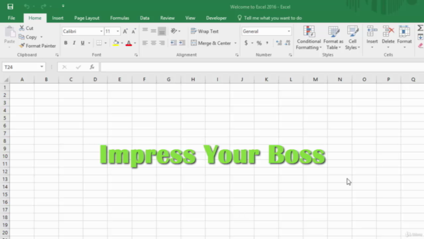Toggle Wrap Text
Viewport: 424px width, 239px height.
pyautogui.click(x=205, y=31)
